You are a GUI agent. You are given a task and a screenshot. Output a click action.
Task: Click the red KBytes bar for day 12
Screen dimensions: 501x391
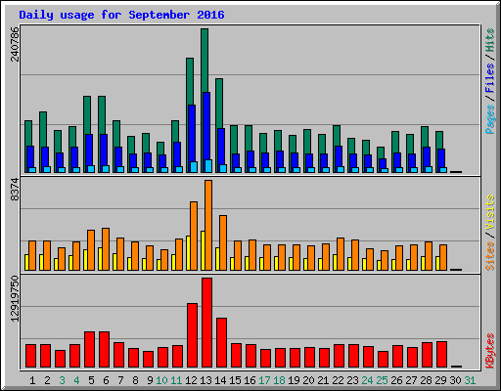192,335
